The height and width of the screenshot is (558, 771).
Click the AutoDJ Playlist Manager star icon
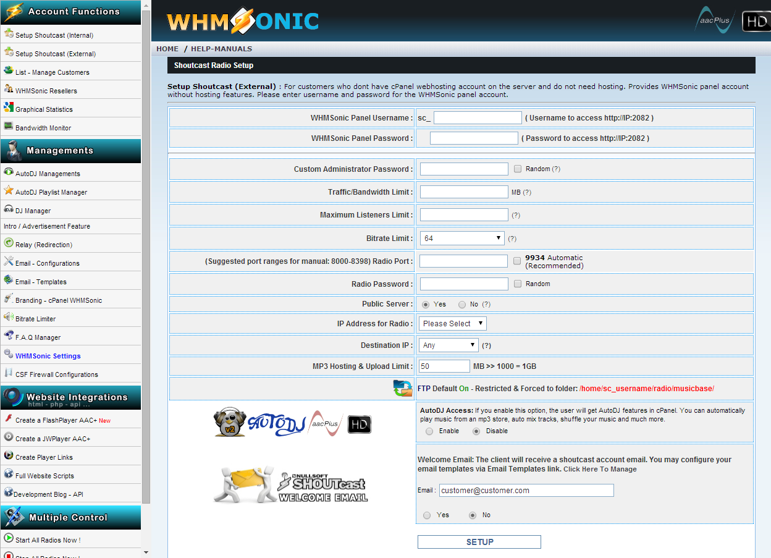[x=9, y=190]
